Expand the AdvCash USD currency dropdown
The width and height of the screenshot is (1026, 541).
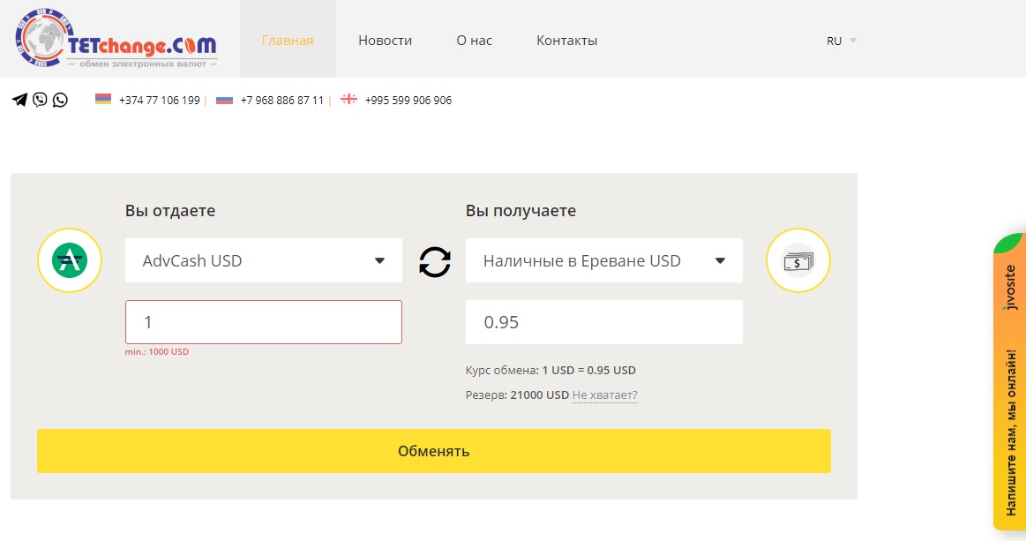tap(264, 260)
